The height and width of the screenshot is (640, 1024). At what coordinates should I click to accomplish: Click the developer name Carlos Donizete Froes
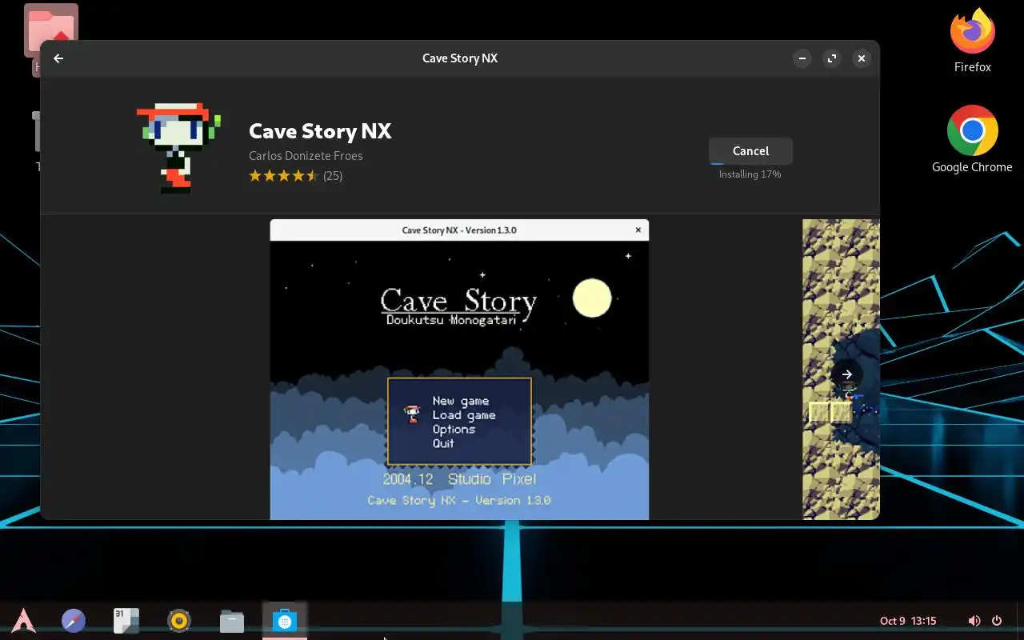[306, 156]
